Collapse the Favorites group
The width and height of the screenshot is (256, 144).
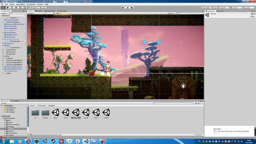tap(1, 106)
